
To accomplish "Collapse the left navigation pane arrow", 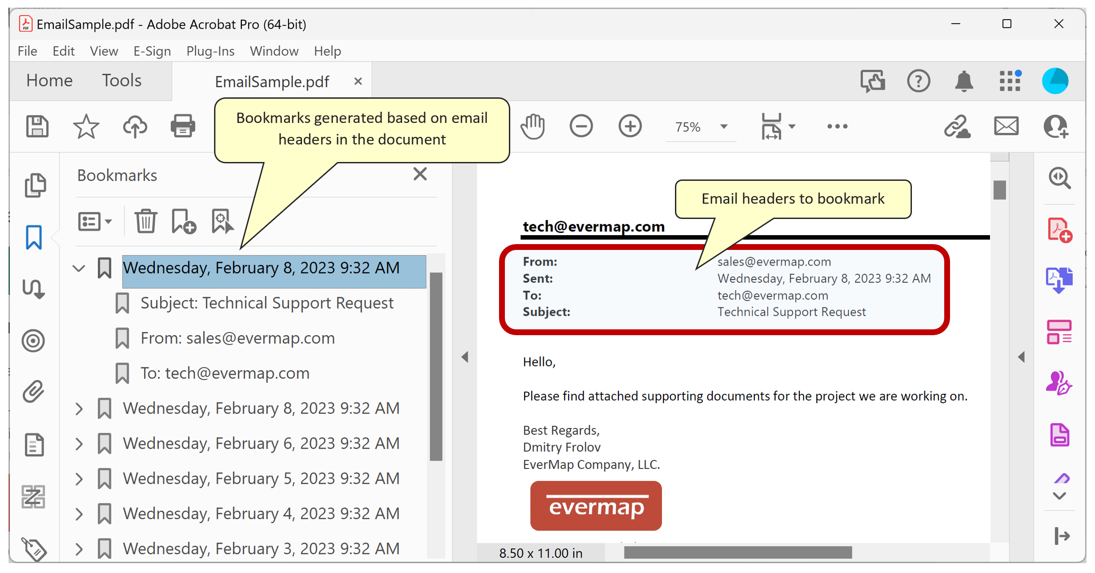I will [x=465, y=357].
